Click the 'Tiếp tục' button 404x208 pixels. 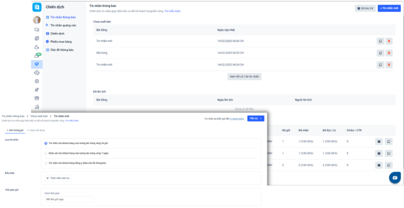[x=255, y=119]
